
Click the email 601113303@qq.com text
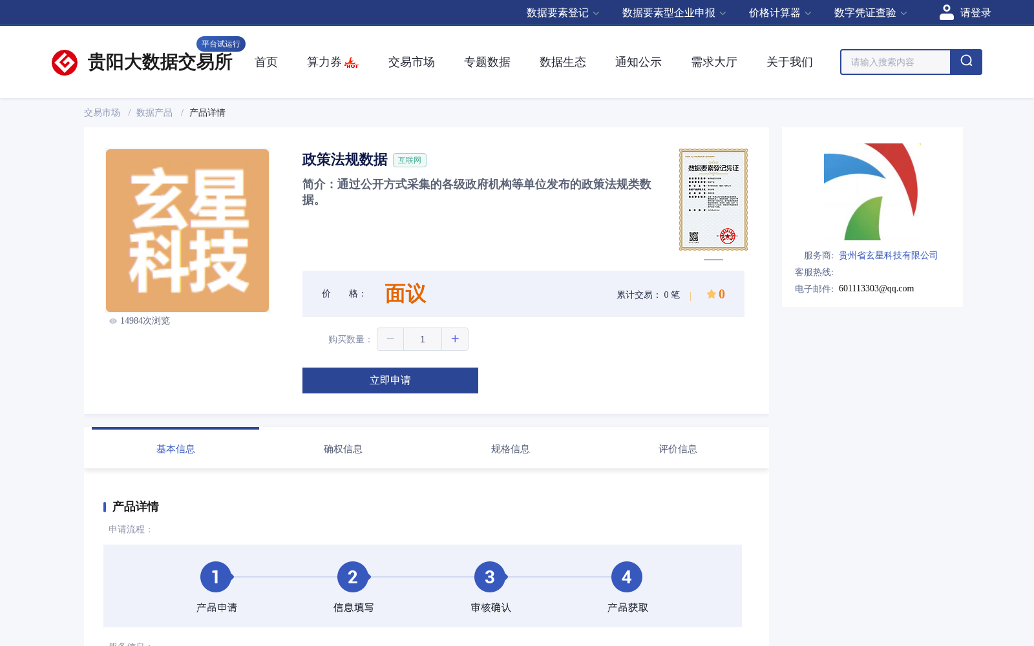tap(876, 289)
